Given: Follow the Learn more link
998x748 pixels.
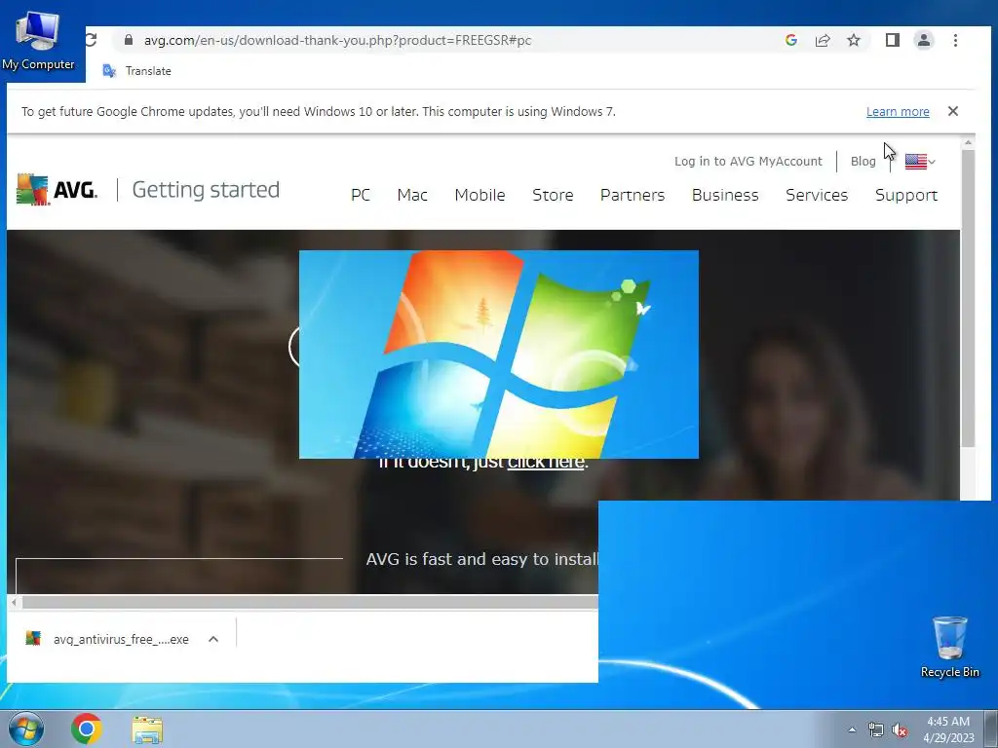Looking at the screenshot, I should coord(898,111).
